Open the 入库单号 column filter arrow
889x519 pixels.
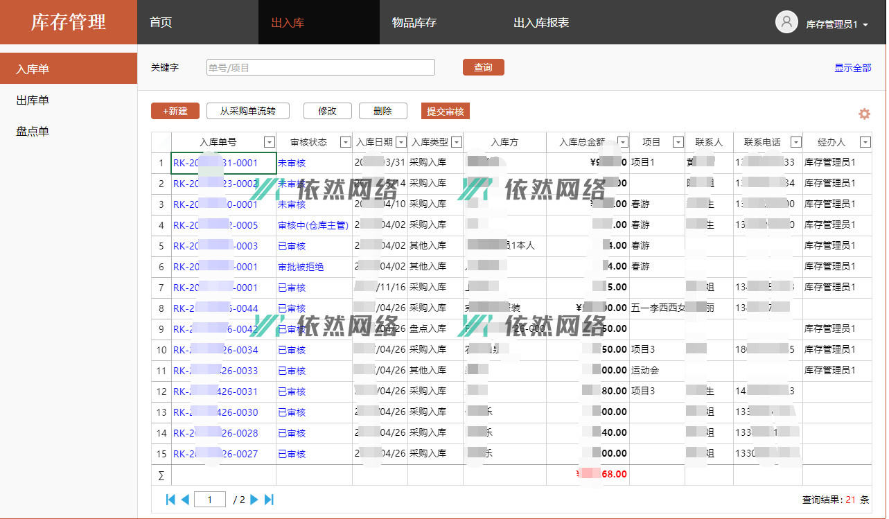pos(270,142)
